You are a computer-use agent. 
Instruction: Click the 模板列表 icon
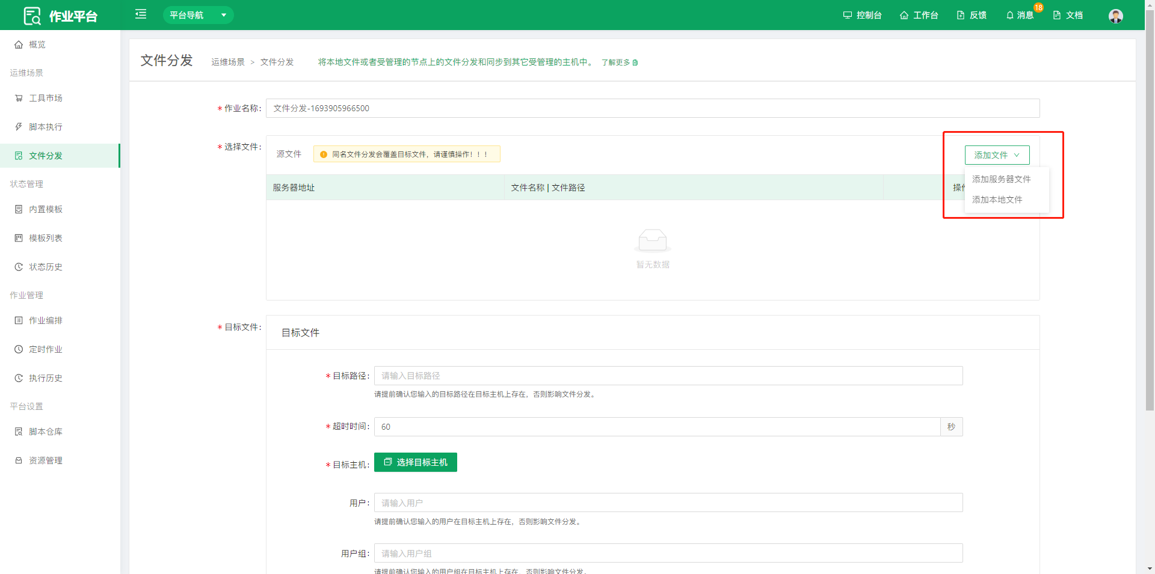tap(19, 238)
